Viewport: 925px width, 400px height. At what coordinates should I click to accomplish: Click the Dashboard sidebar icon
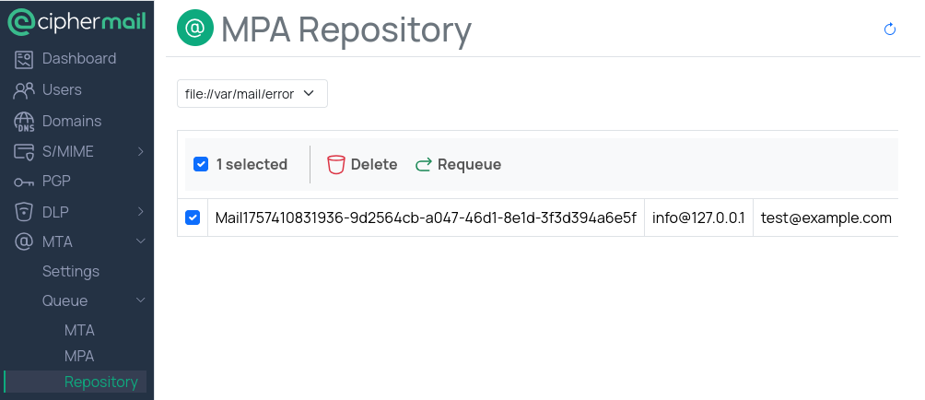coord(24,59)
